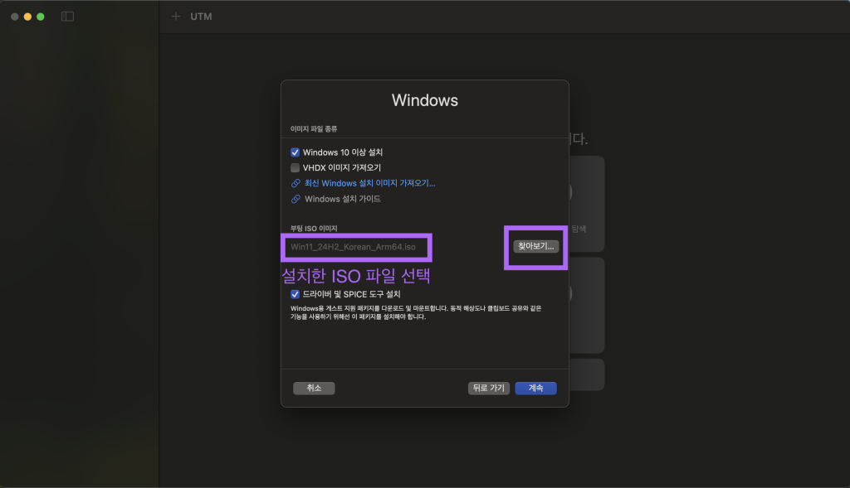Open the 최신 Windows 설치 이미지 가져오기 link
The width and height of the screenshot is (850, 488).
tap(369, 183)
